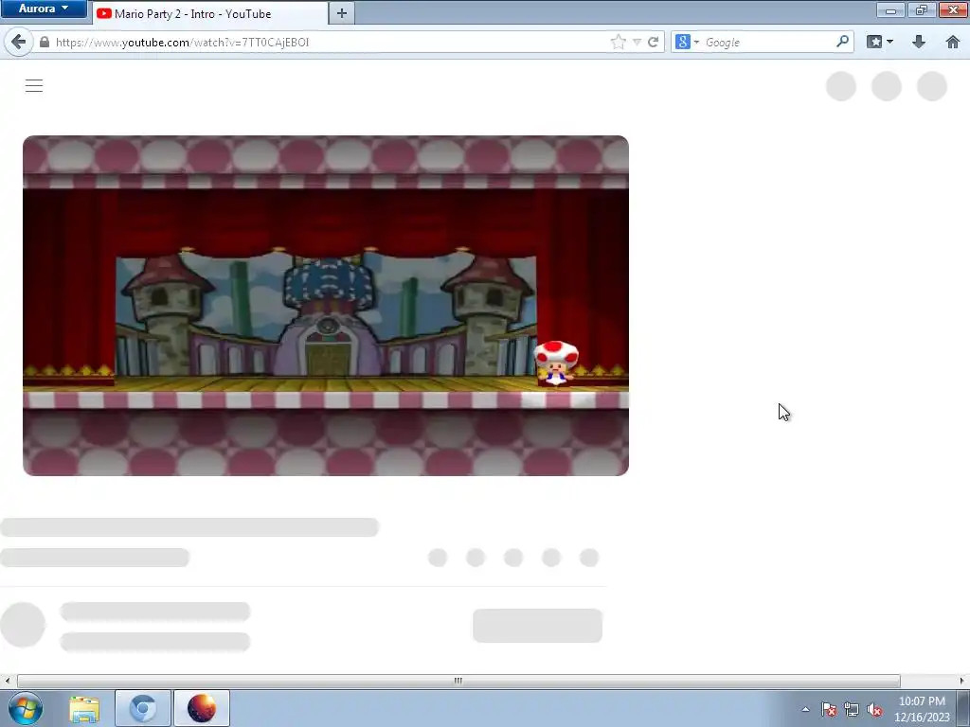The image size is (970, 727).
Task: Click the padlock site identity icon
Action: pos(44,42)
